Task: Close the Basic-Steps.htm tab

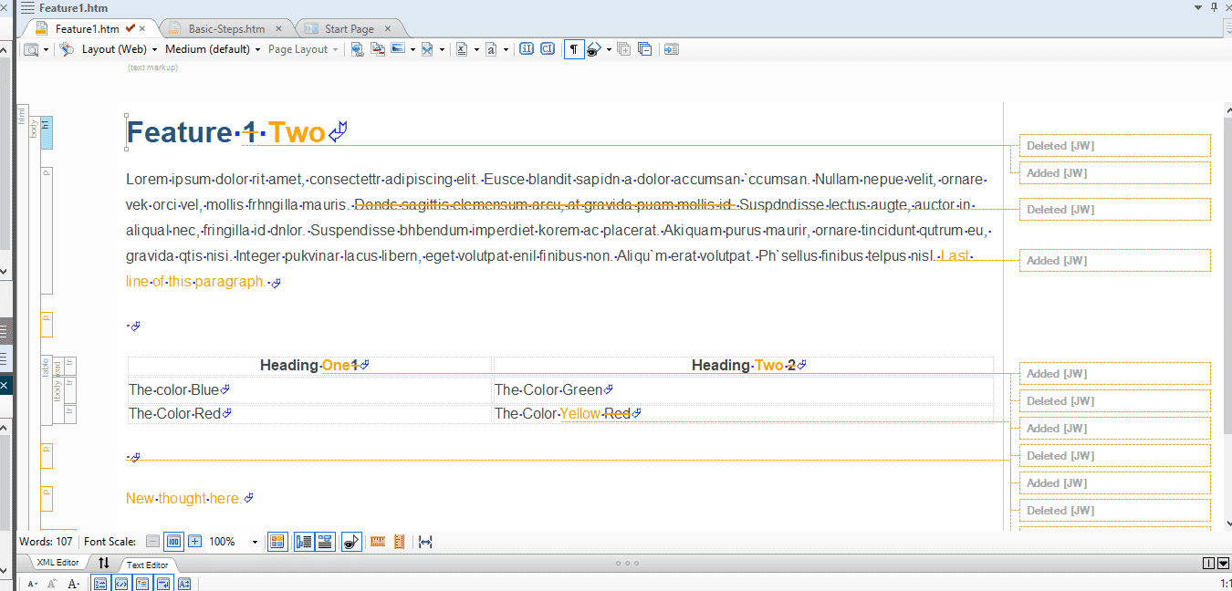Action: coord(277,29)
